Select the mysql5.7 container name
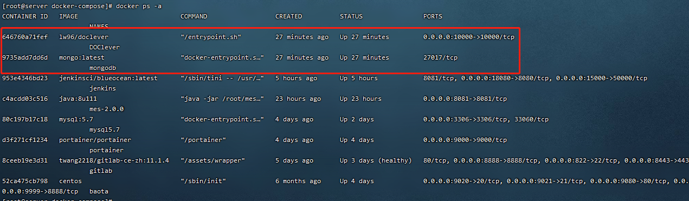 click(x=105, y=129)
